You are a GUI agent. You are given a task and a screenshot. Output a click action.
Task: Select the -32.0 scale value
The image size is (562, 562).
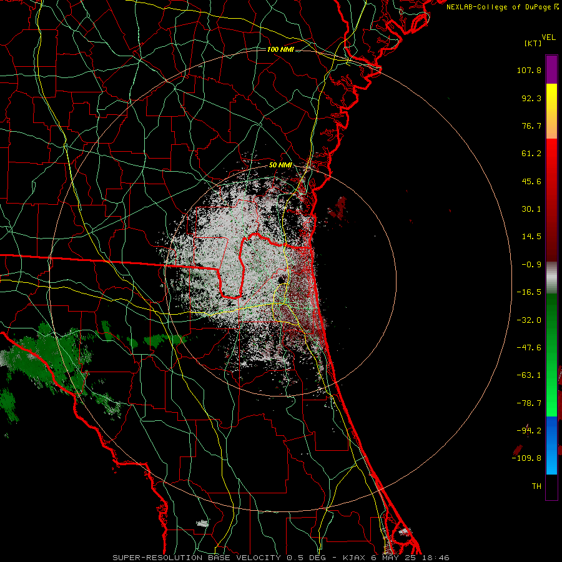tap(529, 320)
